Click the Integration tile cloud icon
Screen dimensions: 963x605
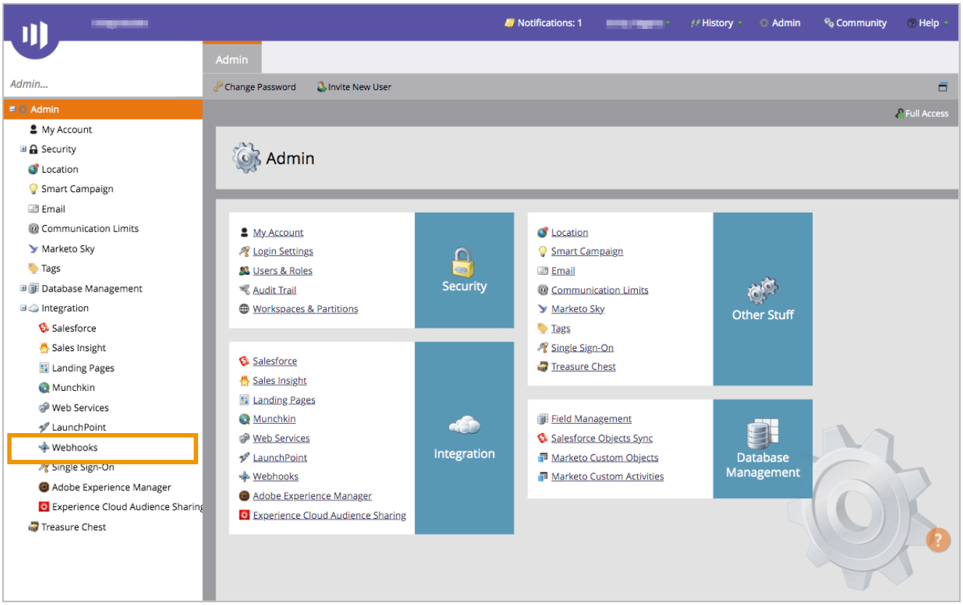[x=464, y=425]
